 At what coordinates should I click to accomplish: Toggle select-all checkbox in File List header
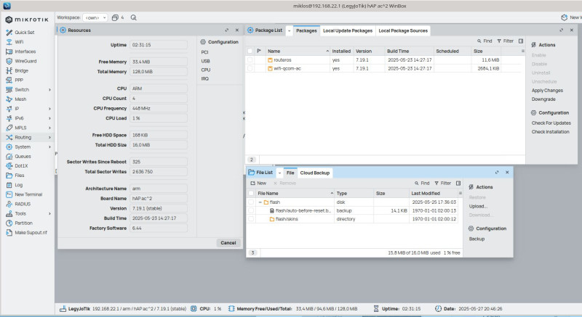(x=251, y=194)
